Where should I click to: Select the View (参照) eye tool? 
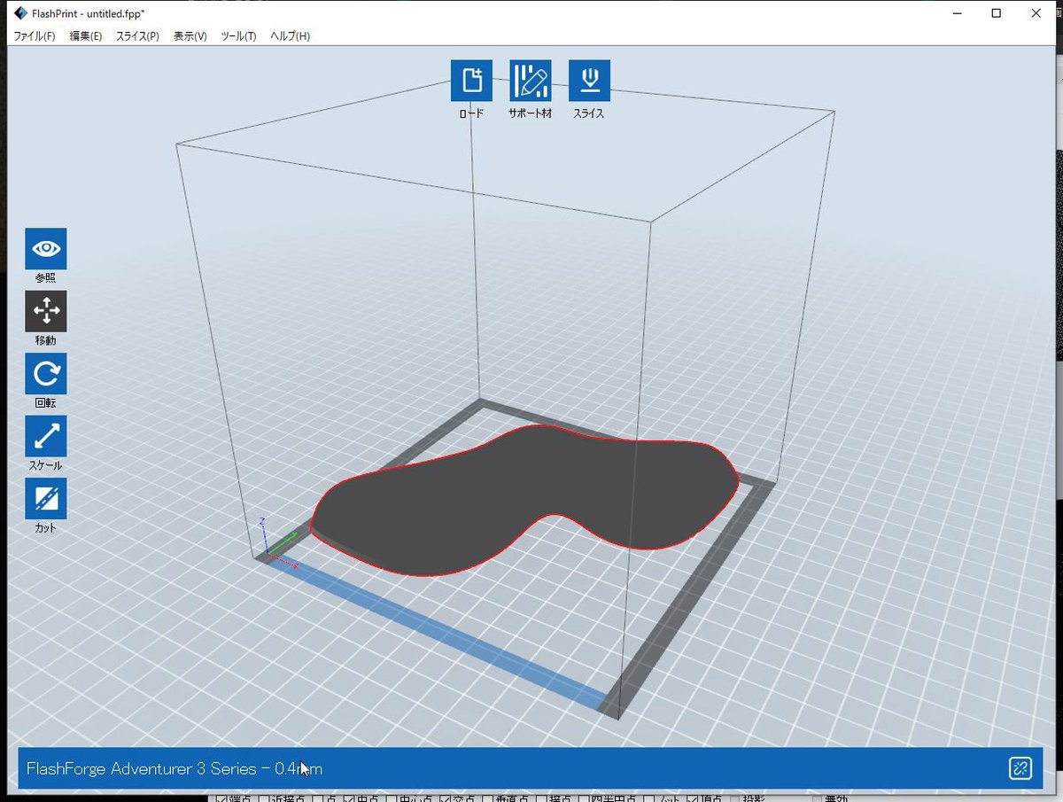tap(46, 249)
